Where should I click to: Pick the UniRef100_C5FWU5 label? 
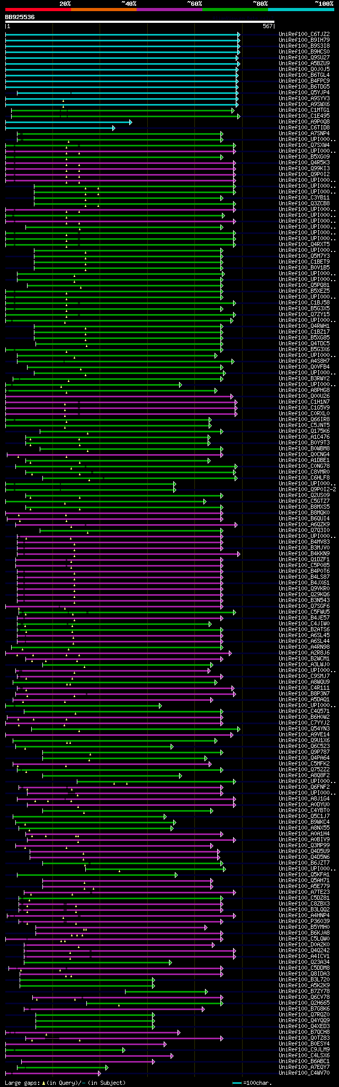[x=304, y=612]
